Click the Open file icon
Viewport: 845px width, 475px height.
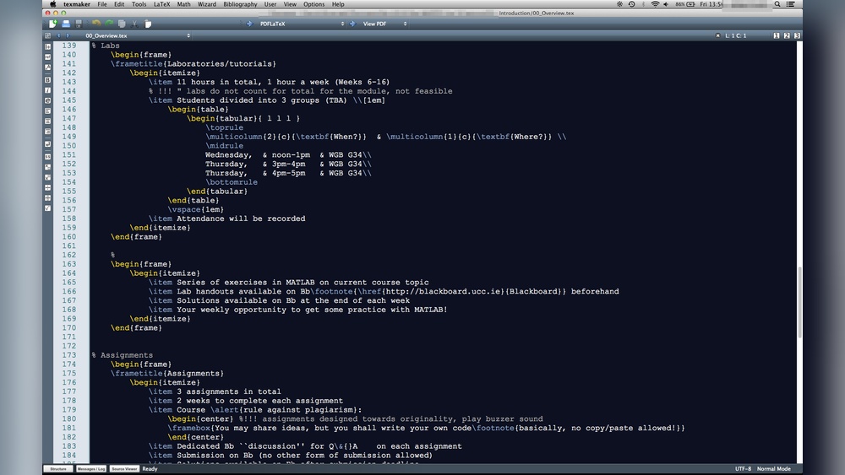tap(65, 24)
